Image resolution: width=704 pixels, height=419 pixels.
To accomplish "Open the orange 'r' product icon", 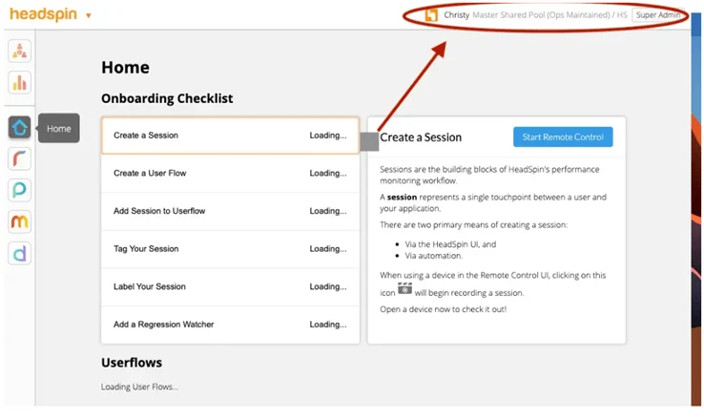I will 19,158.
